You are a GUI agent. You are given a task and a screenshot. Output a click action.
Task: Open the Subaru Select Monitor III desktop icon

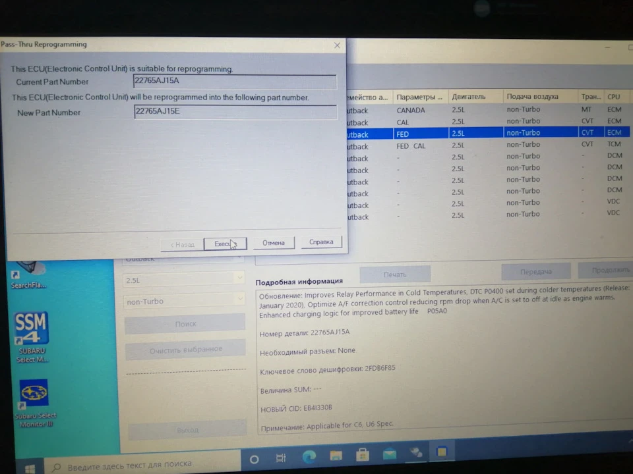(x=34, y=403)
